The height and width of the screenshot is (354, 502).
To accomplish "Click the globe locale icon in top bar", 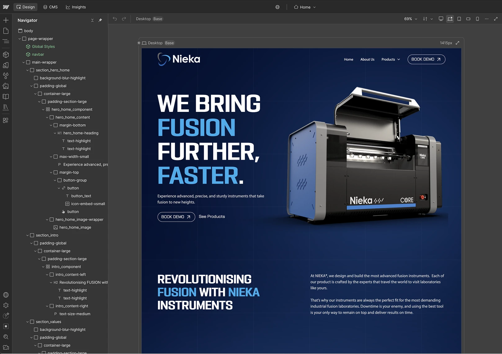I will click(x=278, y=7).
